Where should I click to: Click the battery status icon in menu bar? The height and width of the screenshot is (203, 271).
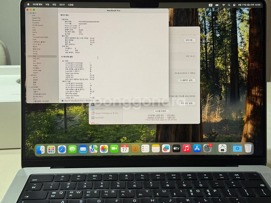click(x=217, y=5)
